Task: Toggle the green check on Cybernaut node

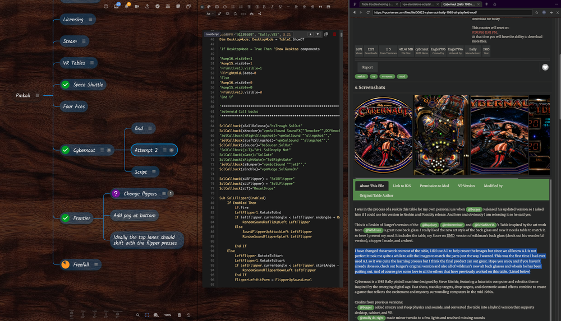Action: tap(66, 150)
